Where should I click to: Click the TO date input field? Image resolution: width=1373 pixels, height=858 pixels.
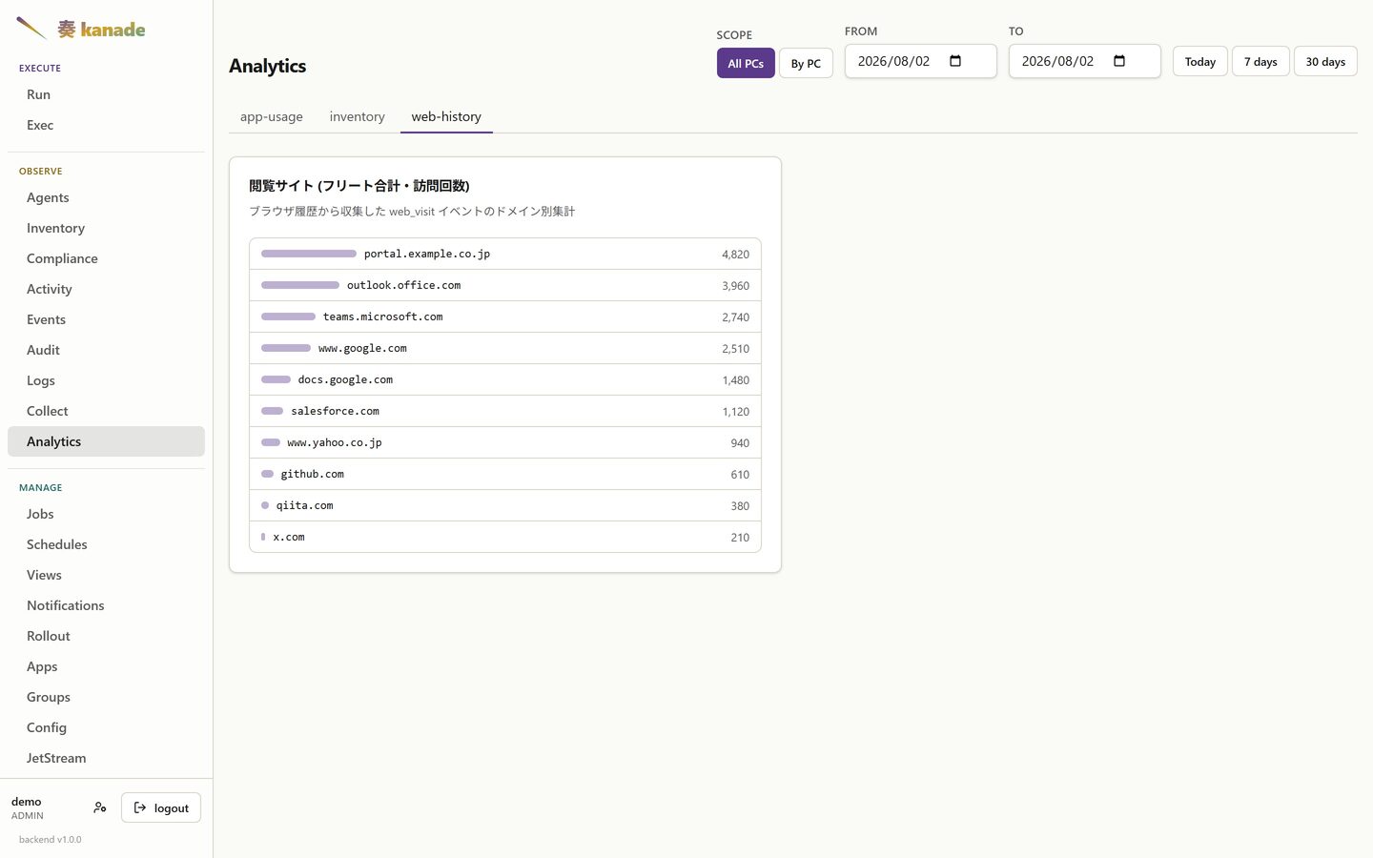[1085, 61]
